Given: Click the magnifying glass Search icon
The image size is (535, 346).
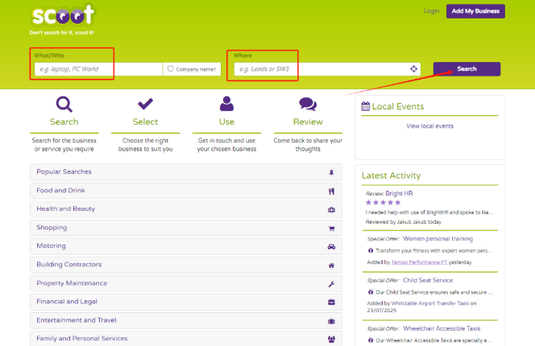Looking at the screenshot, I should coord(64,104).
